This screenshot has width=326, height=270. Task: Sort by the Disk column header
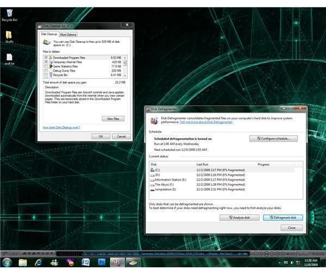(173, 164)
